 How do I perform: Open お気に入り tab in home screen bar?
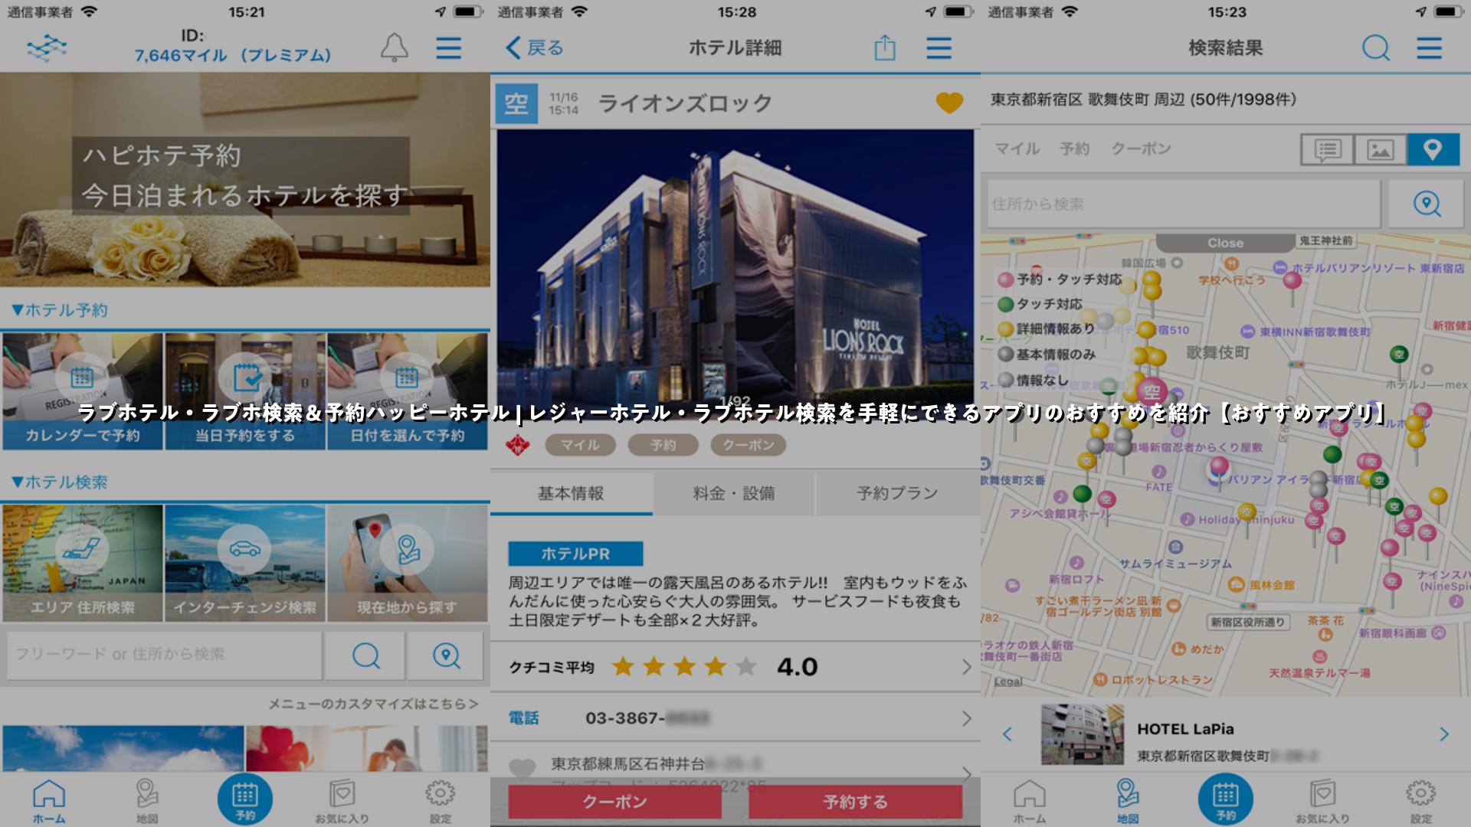342,802
